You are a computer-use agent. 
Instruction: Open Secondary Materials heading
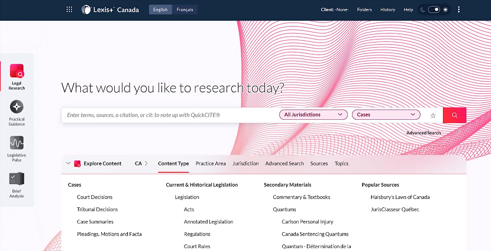pos(288,185)
